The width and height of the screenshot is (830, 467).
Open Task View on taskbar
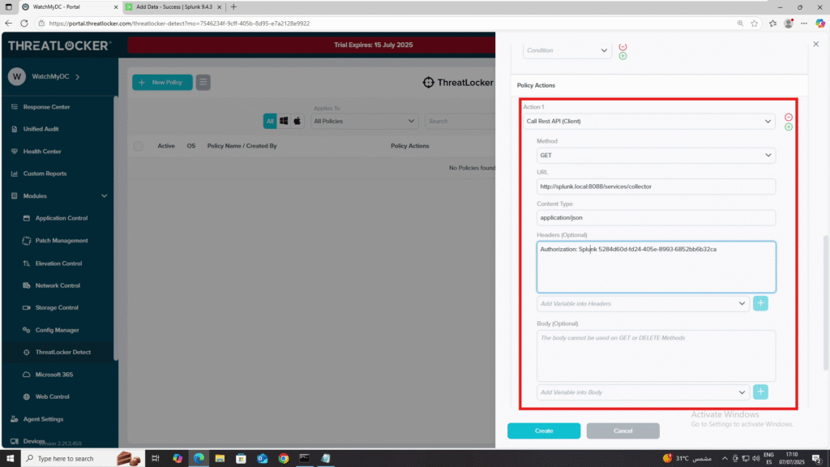[155, 459]
